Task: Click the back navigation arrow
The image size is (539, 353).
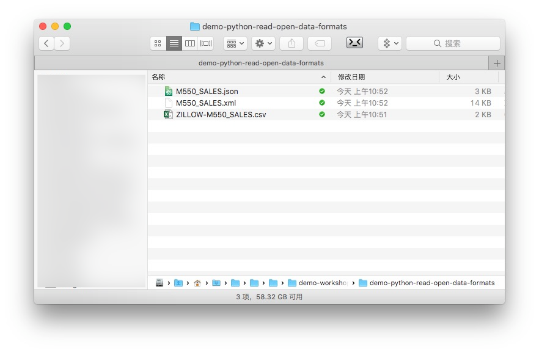Action: click(46, 43)
